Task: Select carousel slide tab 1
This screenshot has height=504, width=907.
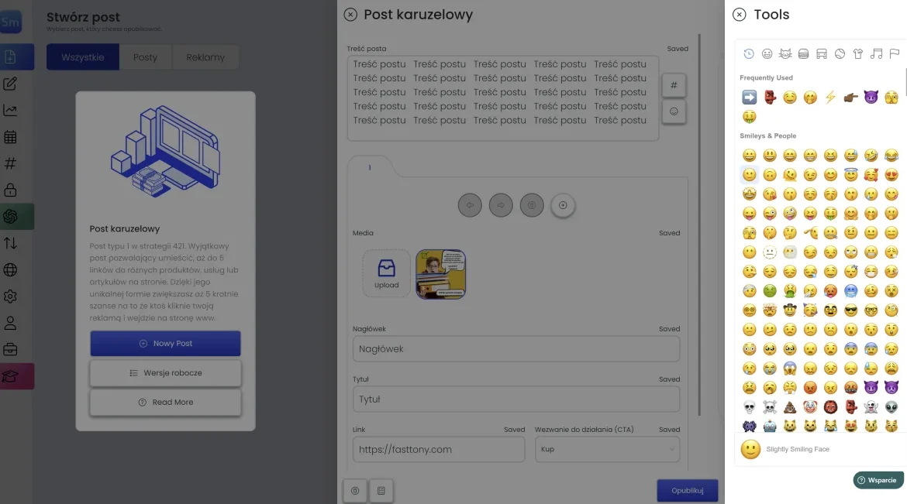Action: 370,167
